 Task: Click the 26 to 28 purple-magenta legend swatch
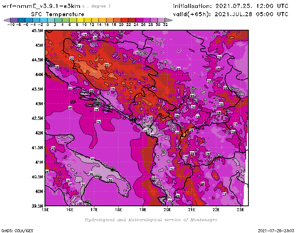(x=147, y=20)
